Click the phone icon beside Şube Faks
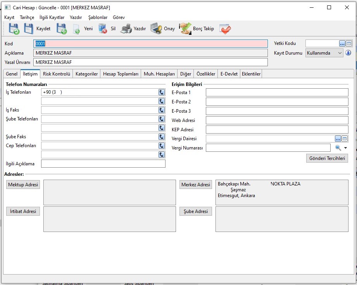 point(162,137)
